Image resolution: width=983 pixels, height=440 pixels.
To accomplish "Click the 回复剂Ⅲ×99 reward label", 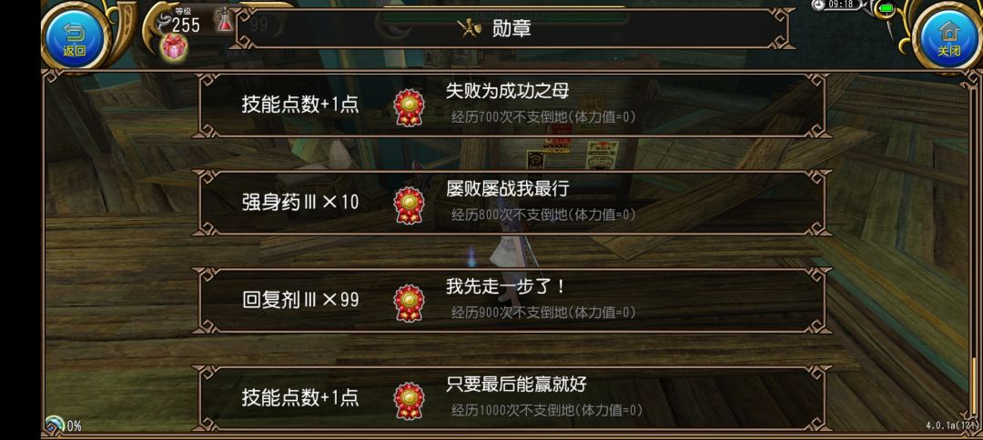I will 300,300.
